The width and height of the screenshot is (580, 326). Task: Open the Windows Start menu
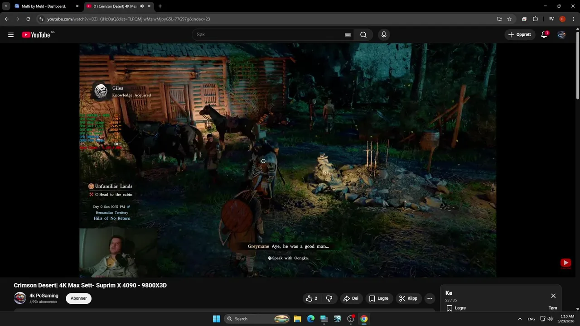[216, 319]
